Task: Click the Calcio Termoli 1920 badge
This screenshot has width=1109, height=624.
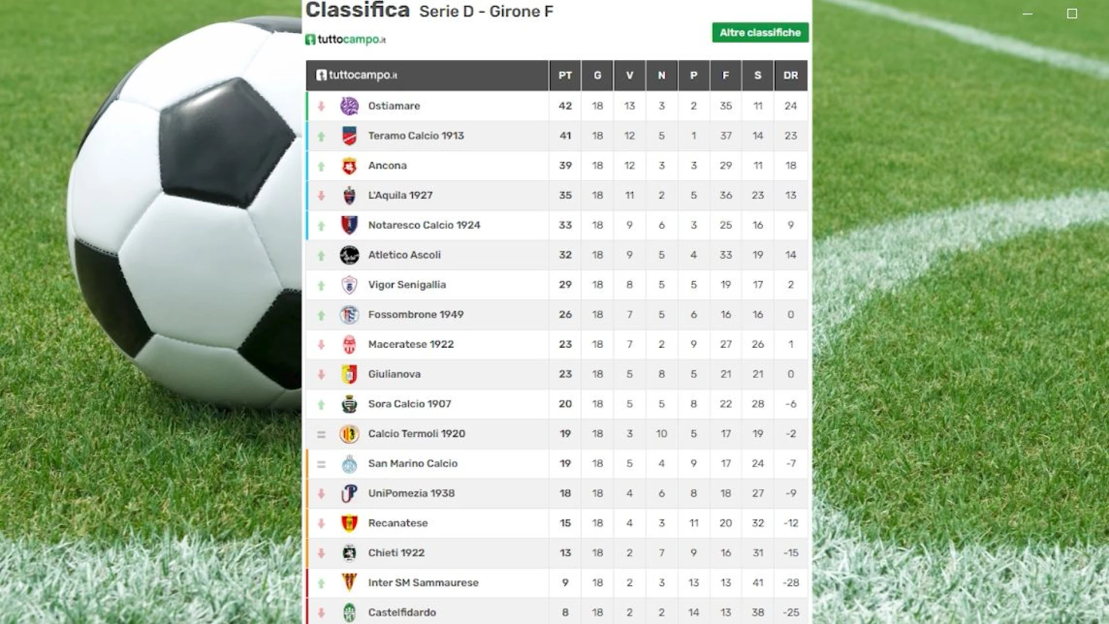Action: (x=349, y=434)
